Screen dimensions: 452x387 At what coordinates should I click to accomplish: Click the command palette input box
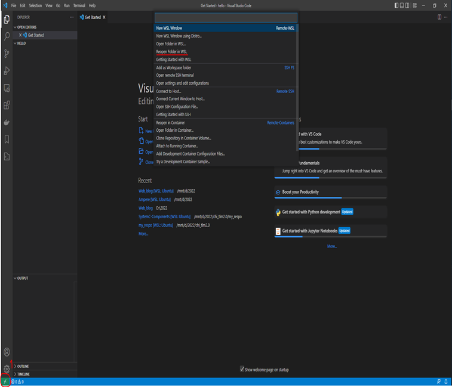[226, 17]
